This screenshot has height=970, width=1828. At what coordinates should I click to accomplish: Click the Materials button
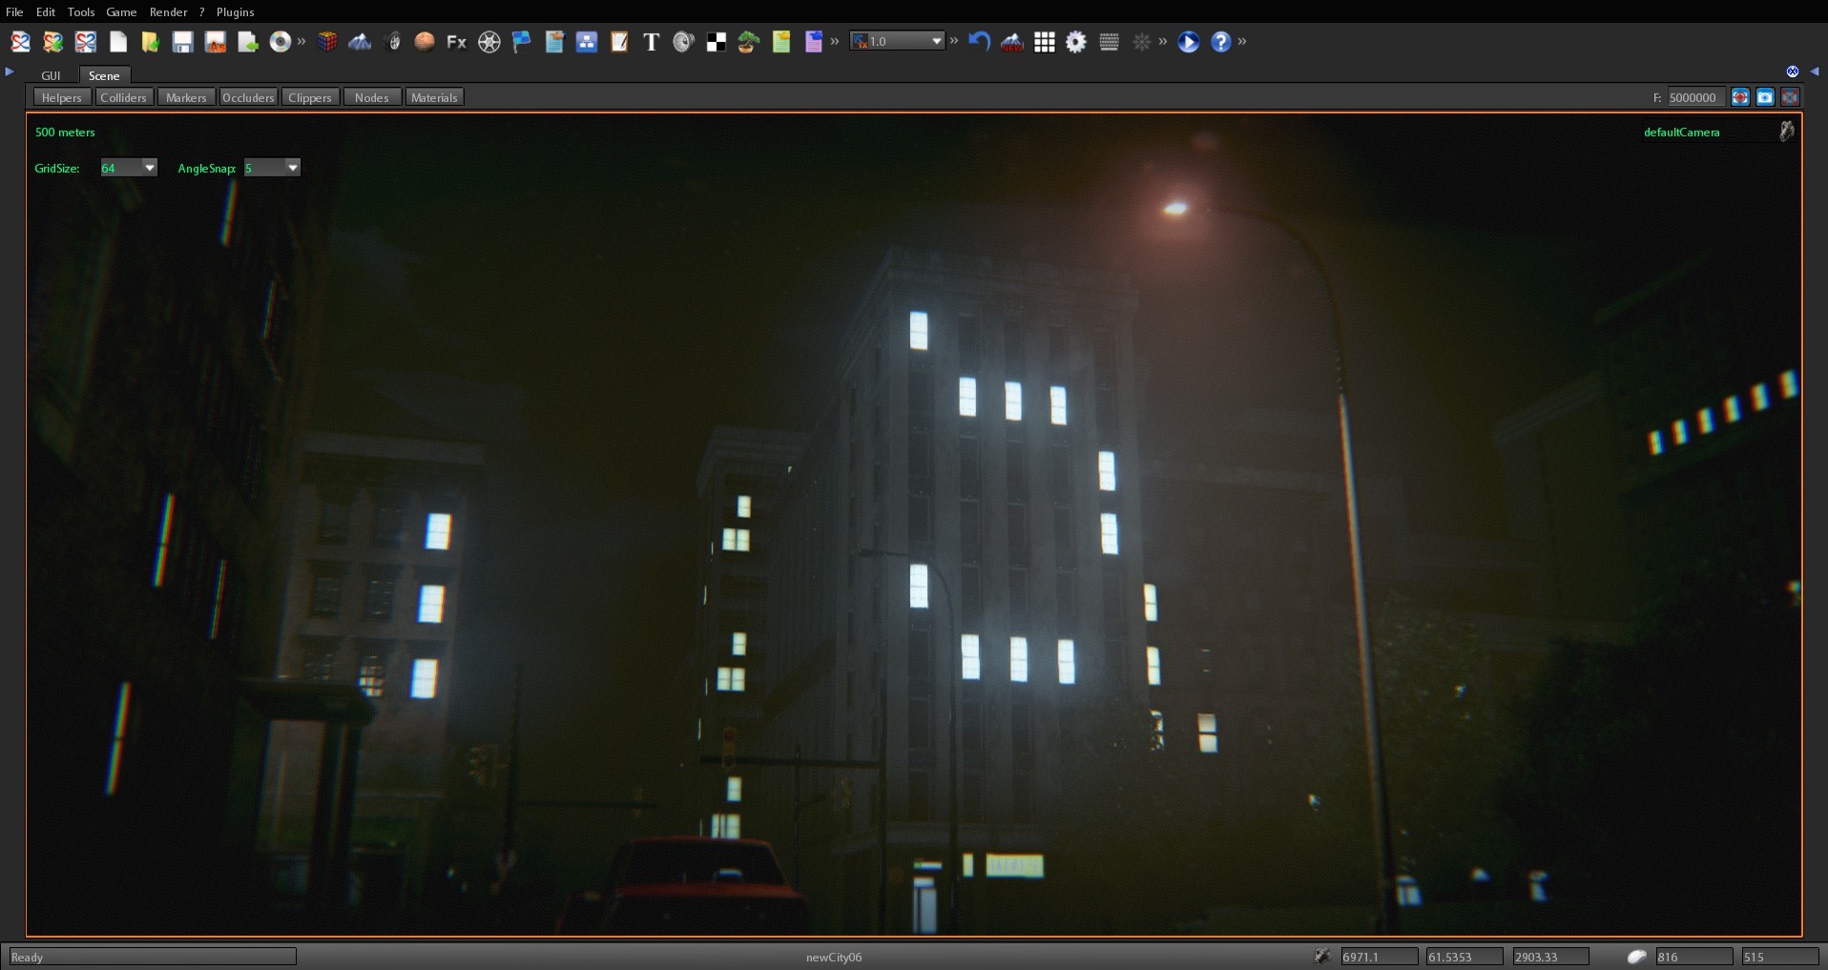(x=434, y=96)
